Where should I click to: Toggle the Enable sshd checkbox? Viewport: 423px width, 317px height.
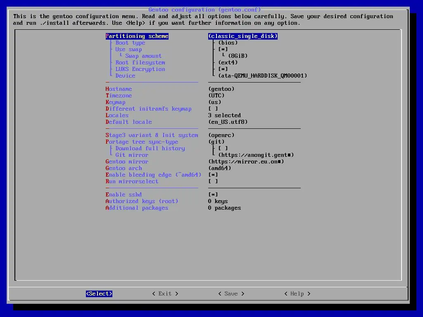(213, 195)
